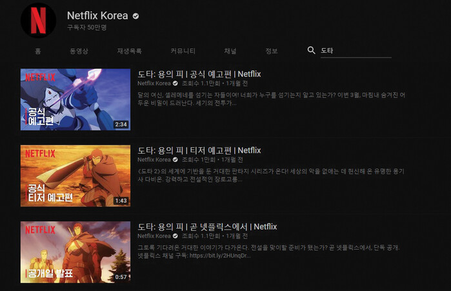
Task: Click the channel search field containing 도타
Action: [x=356, y=51]
